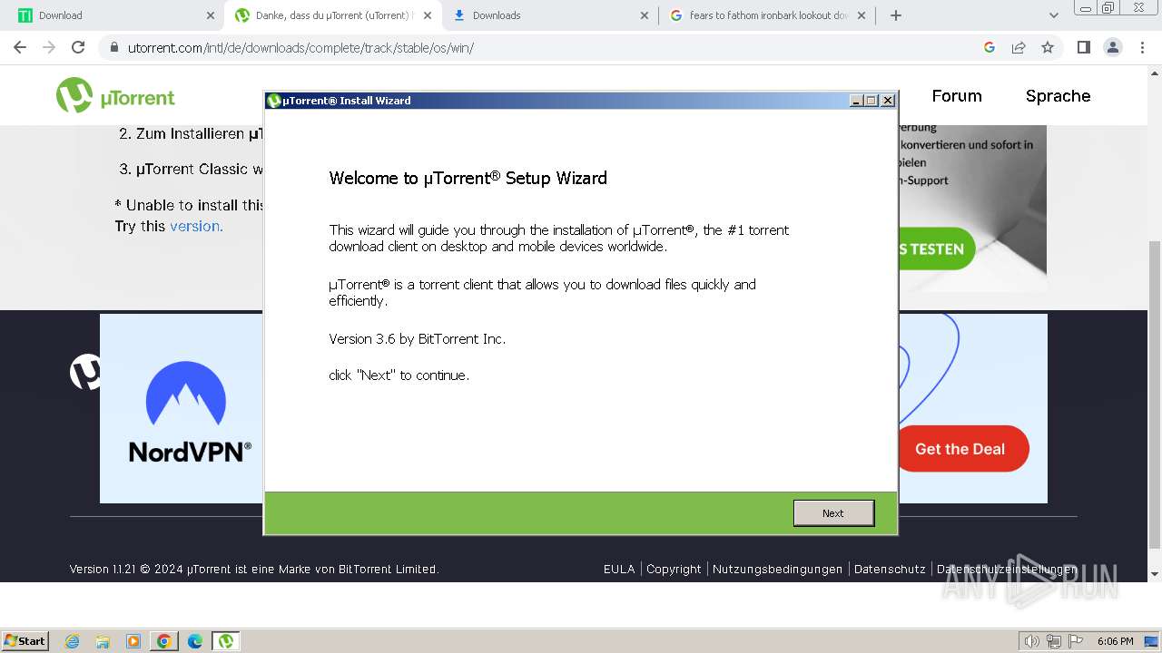Open Windows Explorer folder in the taskbar

click(x=103, y=641)
